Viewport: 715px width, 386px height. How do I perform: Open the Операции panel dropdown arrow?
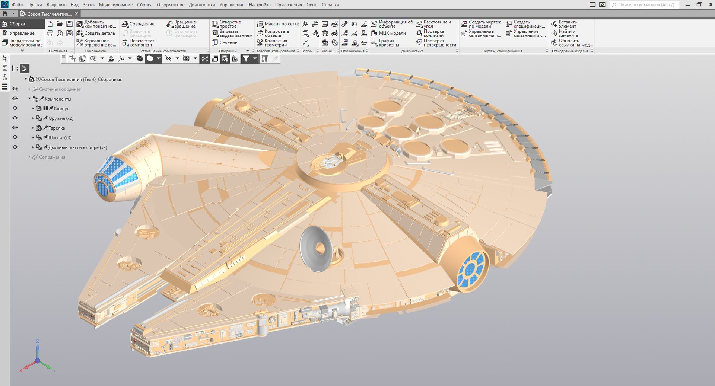click(247, 51)
